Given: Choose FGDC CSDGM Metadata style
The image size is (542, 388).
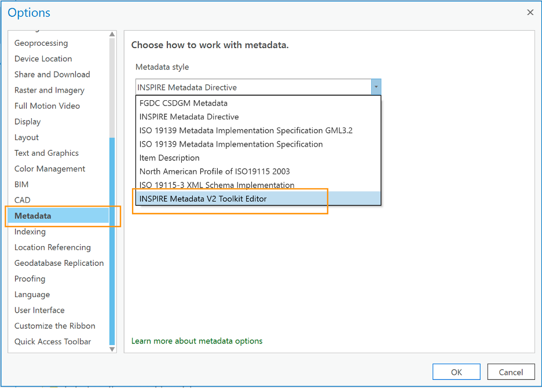Looking at the screenshot, I should click(258, 103).
